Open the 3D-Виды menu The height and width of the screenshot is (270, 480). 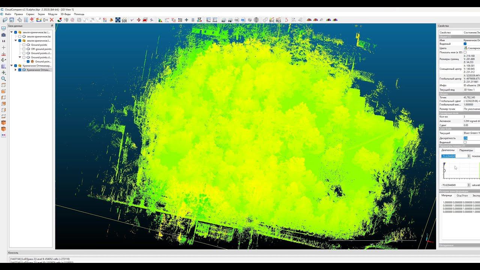coord(66,14)
